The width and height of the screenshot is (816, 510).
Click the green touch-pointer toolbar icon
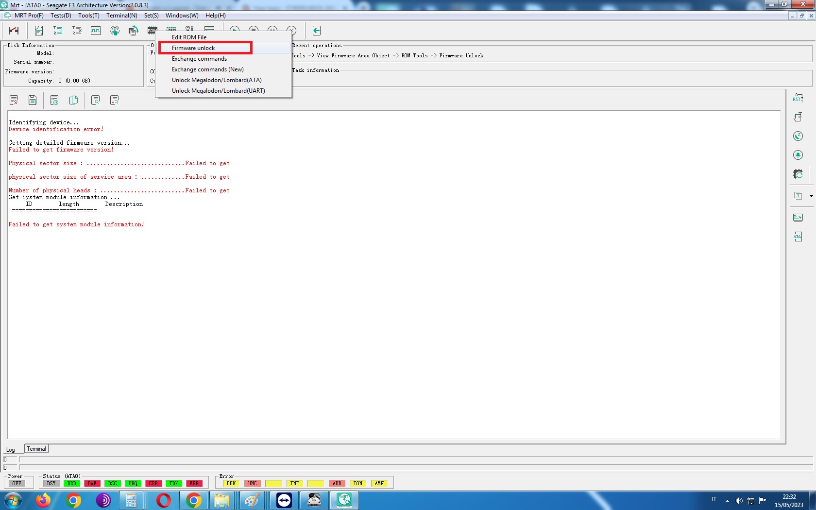pos(115,31)
